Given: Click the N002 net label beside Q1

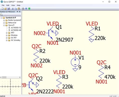Looking at the screenshot, I should (40, 33).
